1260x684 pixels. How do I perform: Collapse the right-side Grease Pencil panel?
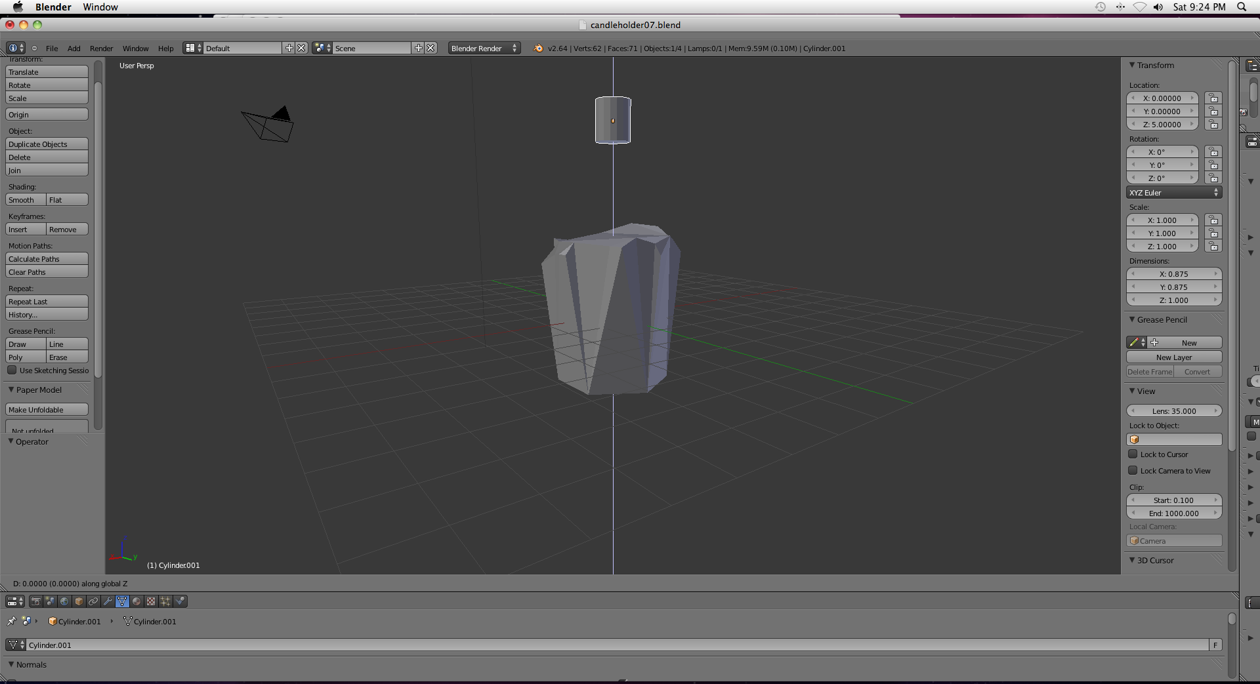tap(1132, 319)
